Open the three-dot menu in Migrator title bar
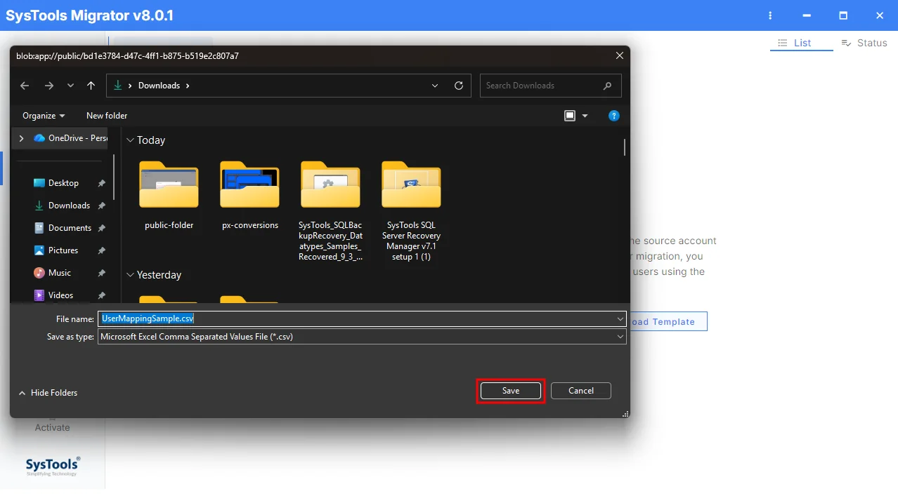The height and width of the screenshot is (503, 898). (770, 15)
